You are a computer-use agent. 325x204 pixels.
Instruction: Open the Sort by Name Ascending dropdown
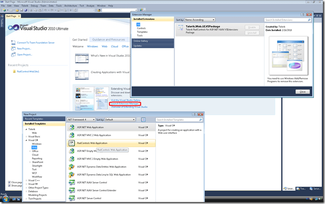pos(200,20)
